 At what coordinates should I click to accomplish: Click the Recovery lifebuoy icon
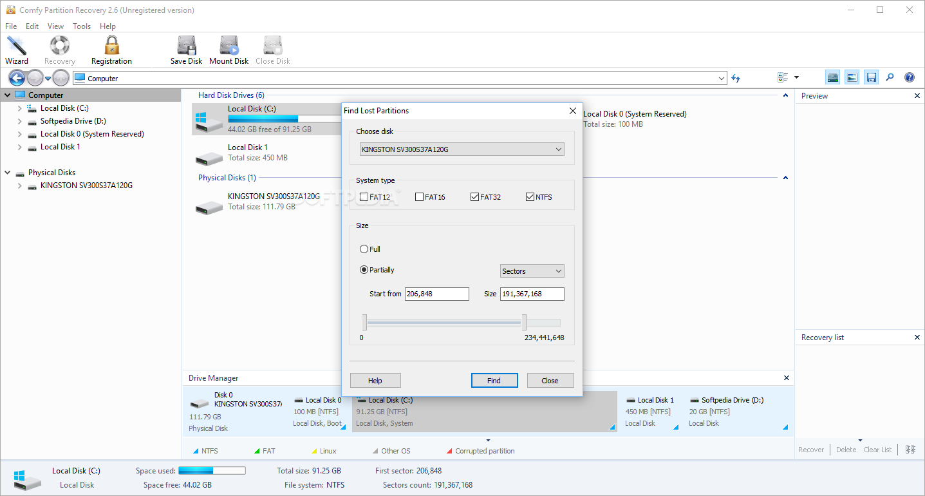[x=60, y=50]
